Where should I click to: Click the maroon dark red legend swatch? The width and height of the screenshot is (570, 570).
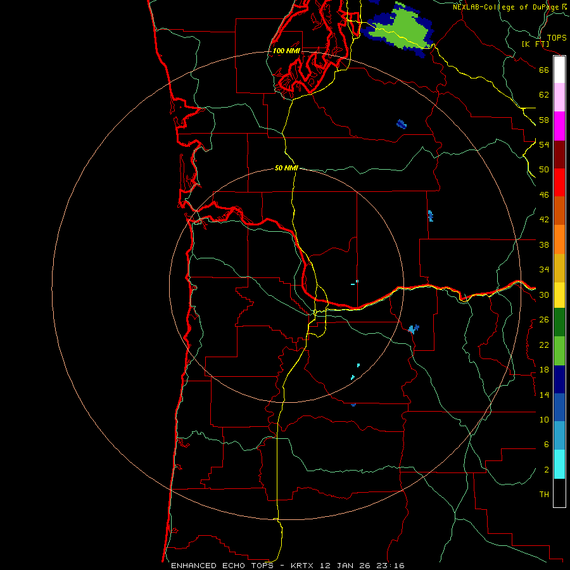pyautogui.click(x=559, y=155)
